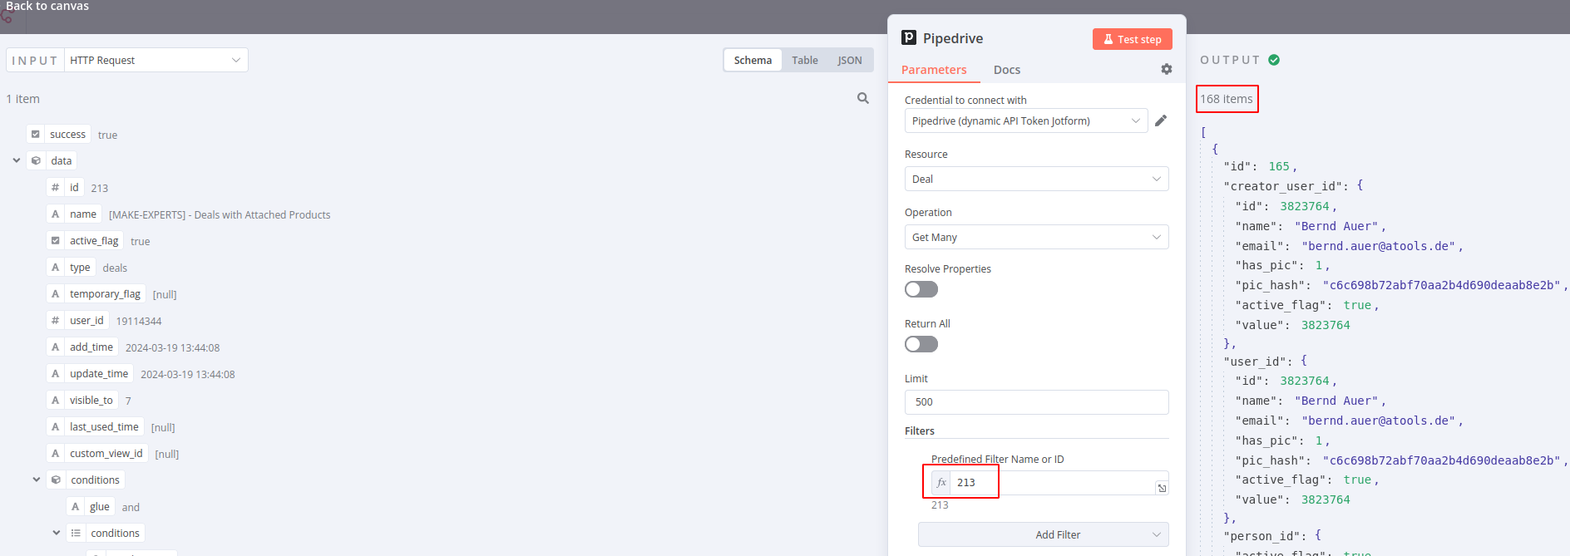Click the string icon beside visible_to
This screenshot has width=1570, height=556.
[x=56, y=400]
